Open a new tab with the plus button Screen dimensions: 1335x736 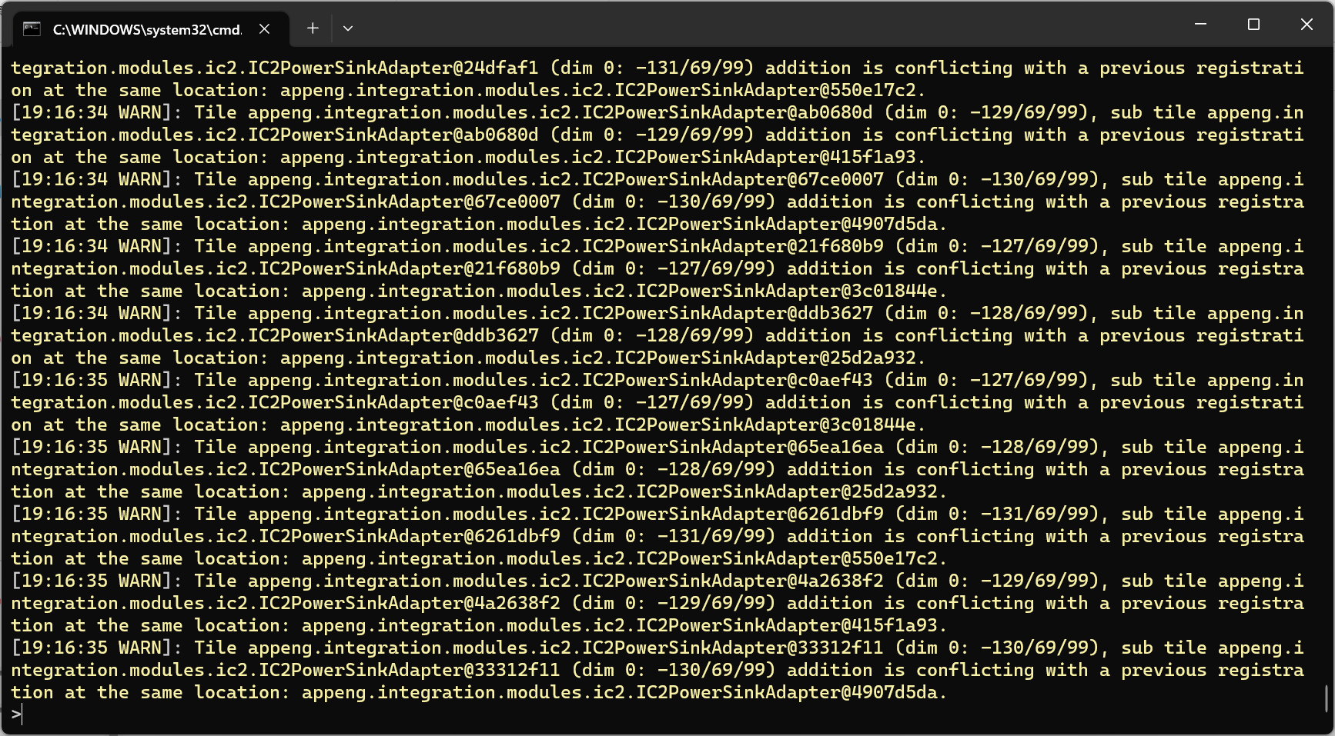pos(313,28)
